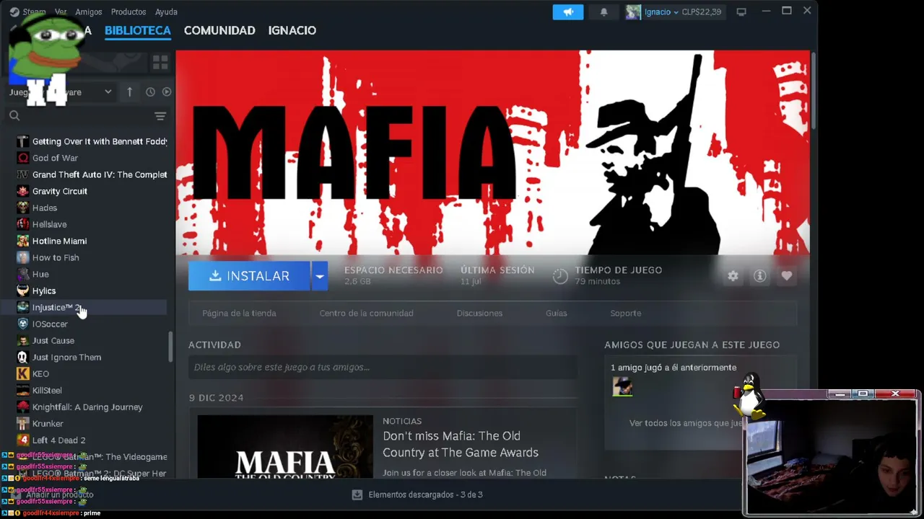Switch to Big Picture mode via monitor icon
This screenshot has height=519, width=924.
coord(741,12)
